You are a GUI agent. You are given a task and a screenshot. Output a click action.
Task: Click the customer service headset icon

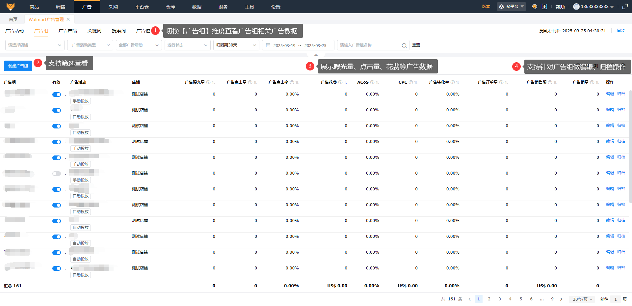(x=535, y=7)
